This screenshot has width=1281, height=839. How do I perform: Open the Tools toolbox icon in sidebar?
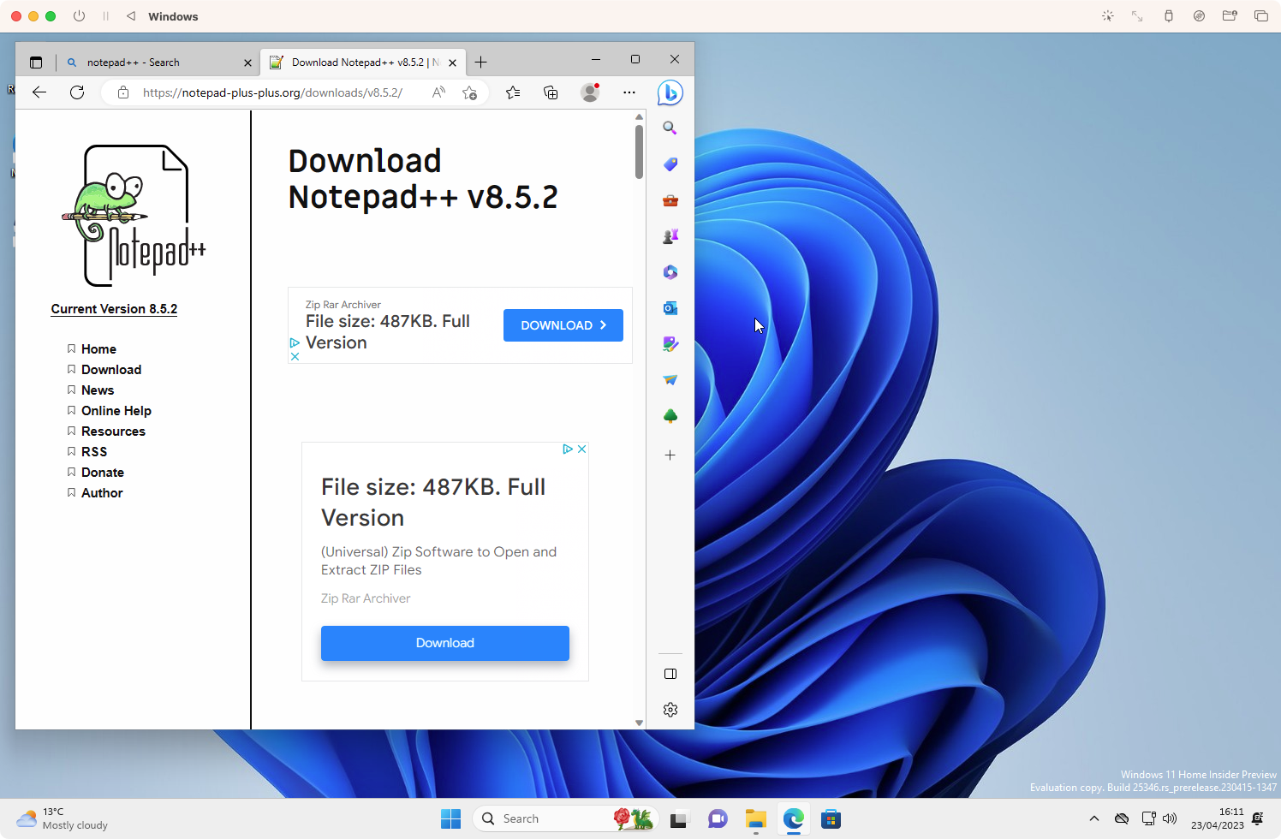pyautogui.click(x=670, y=200)
